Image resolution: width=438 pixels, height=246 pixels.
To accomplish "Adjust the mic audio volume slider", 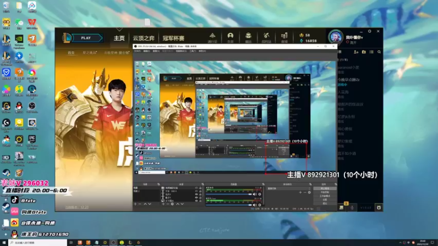I will tap(229, 205).
